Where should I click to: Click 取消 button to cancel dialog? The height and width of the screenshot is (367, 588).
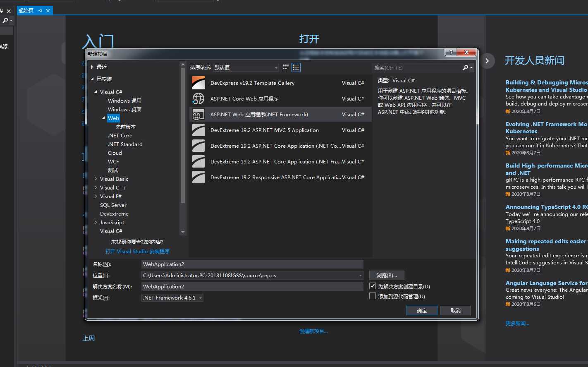click(x=455, y=310)
